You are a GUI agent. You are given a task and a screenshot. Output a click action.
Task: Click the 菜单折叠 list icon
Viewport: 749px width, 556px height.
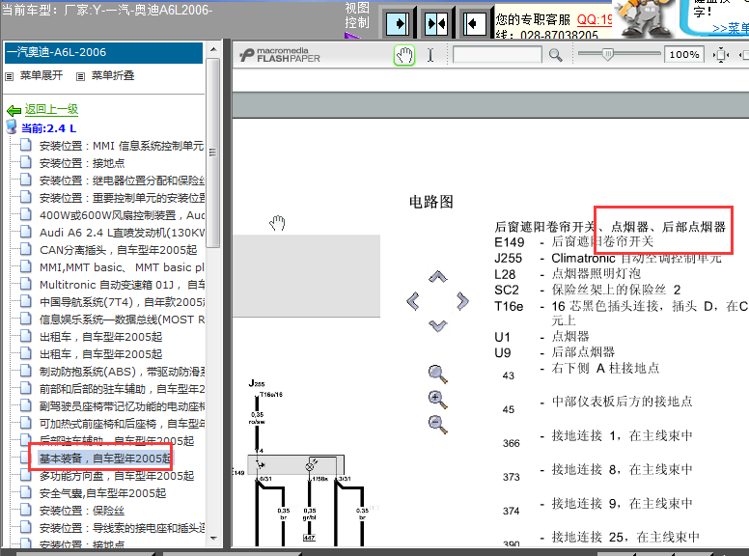point(81,76)
